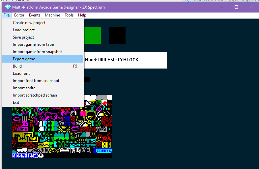
Task: Choose Import sprite option
Action: tap(43, 88)
